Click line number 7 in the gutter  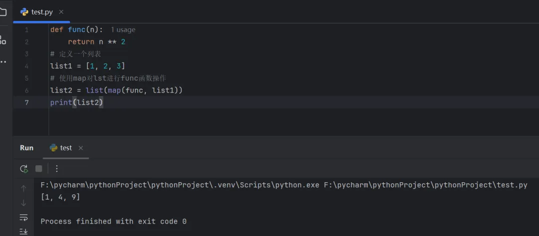pos(26,103)
